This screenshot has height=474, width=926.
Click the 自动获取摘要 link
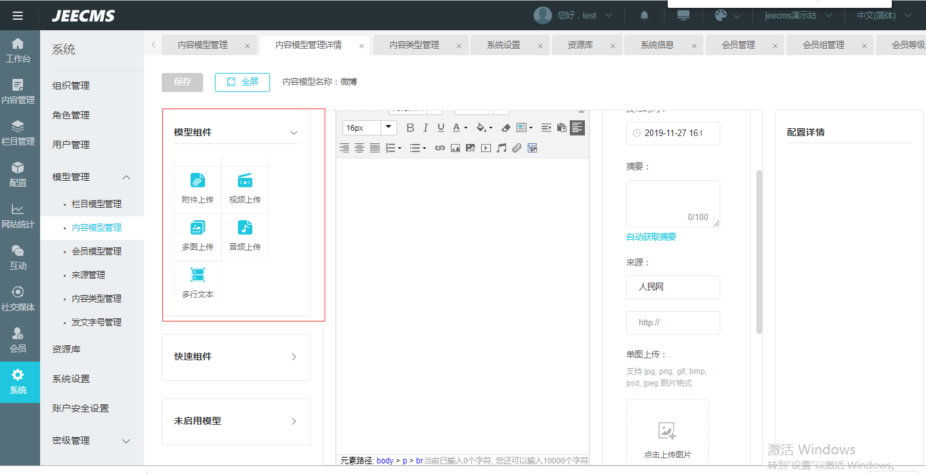[651, 237]
